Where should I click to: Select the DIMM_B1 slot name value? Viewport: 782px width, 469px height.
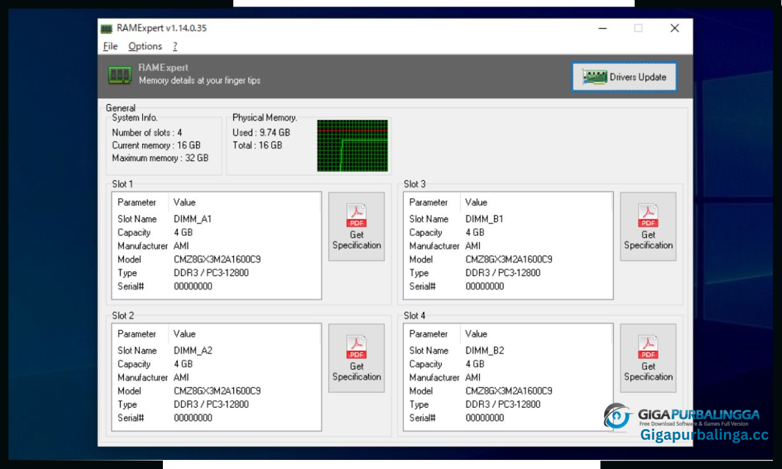click(484, 219)
